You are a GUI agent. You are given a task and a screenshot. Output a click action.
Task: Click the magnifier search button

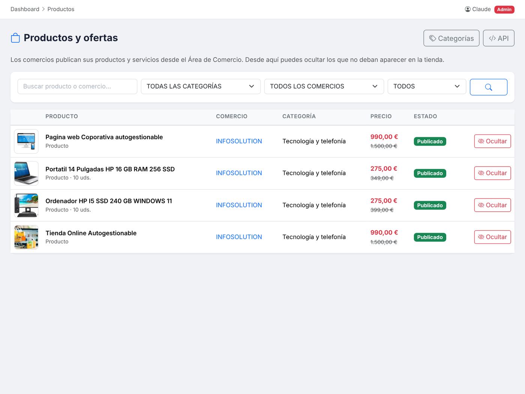[488, 87]
